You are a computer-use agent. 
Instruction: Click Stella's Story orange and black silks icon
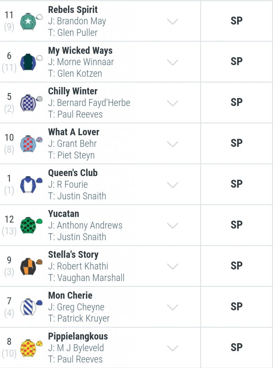point(31,266)
